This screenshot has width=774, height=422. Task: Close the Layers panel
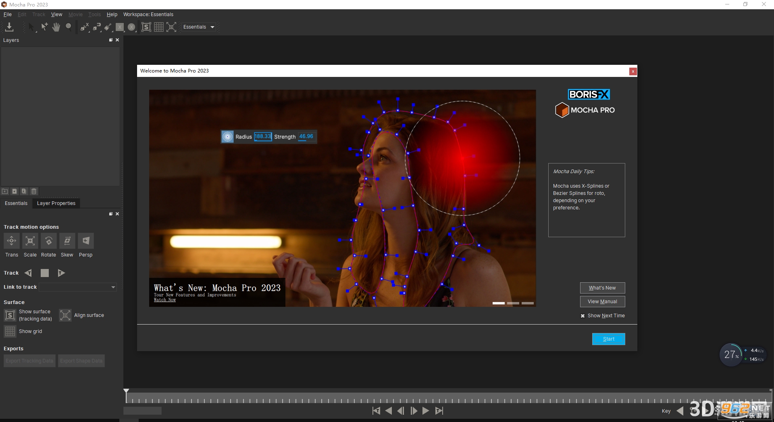coord(117,40)
